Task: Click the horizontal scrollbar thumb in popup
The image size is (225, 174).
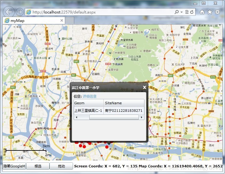Action: click(114, 117)
